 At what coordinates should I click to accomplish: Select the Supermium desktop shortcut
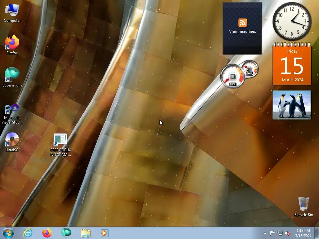click(12, 77)
